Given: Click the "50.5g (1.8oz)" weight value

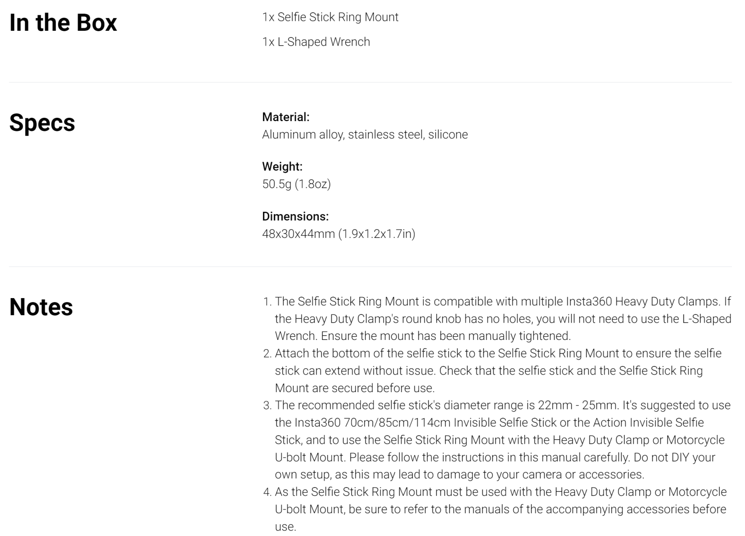Looking at the screenshot, I should [x=296, y=184].
